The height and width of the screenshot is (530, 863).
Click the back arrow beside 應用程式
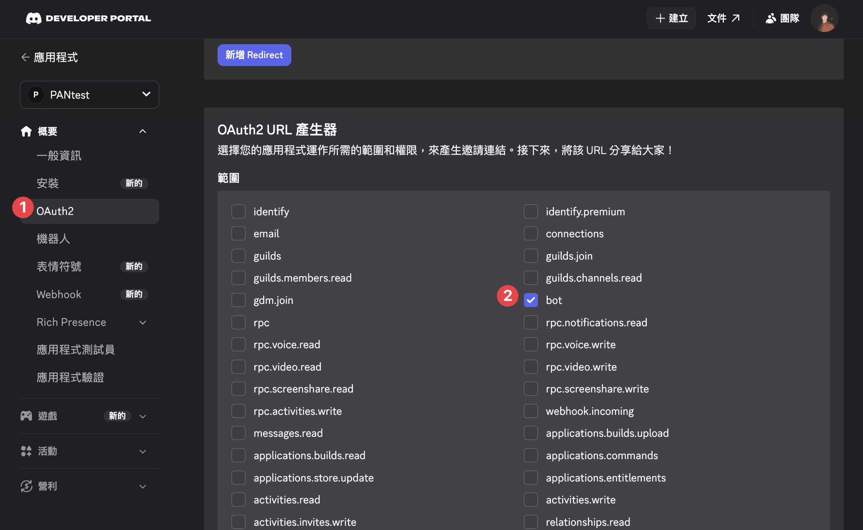(x=25, y=57)
